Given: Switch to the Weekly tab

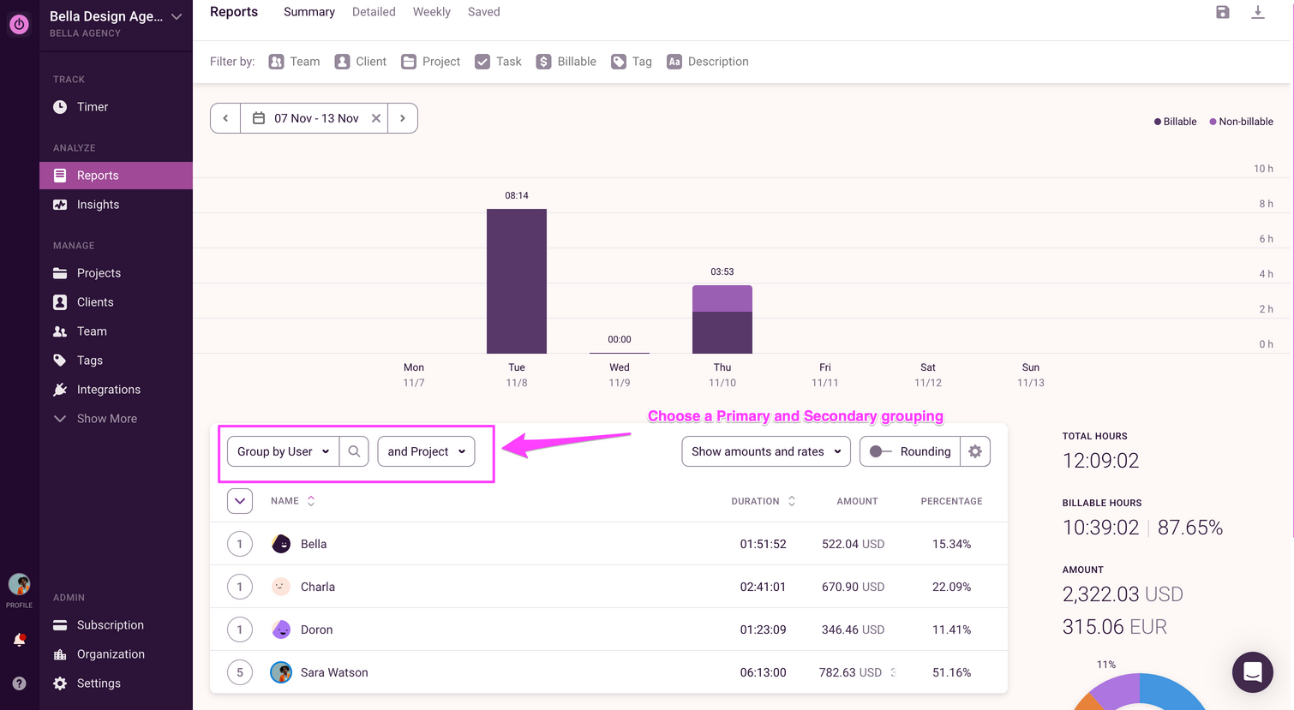Looking at the screenshot, I should [431, 11].
